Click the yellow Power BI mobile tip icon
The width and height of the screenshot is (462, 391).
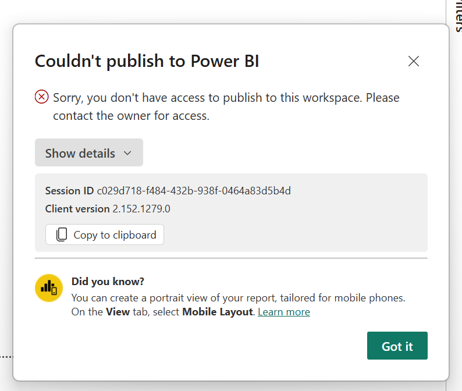49,288
